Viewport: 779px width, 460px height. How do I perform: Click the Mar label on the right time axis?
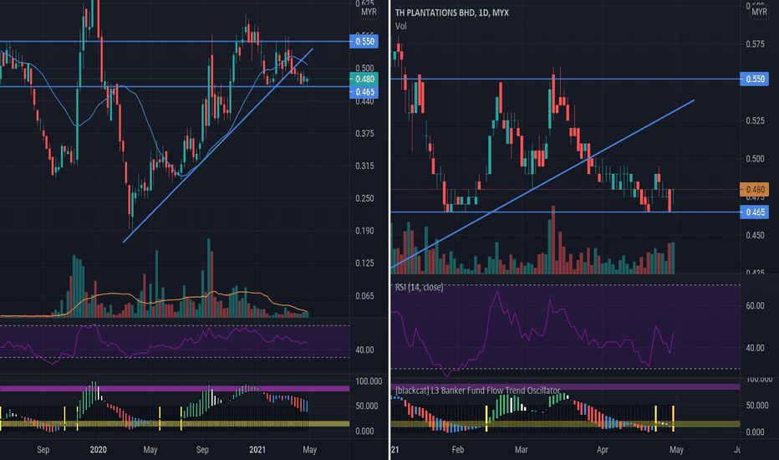point(522,450)
